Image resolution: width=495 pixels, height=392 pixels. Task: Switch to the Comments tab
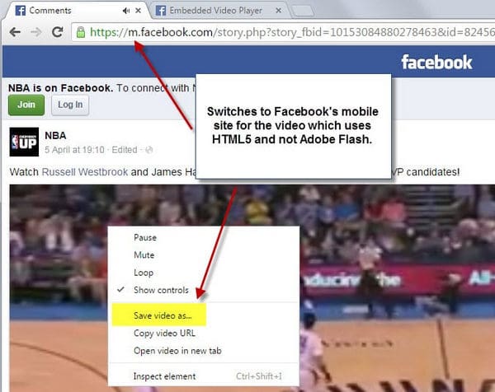click(76, 11)
